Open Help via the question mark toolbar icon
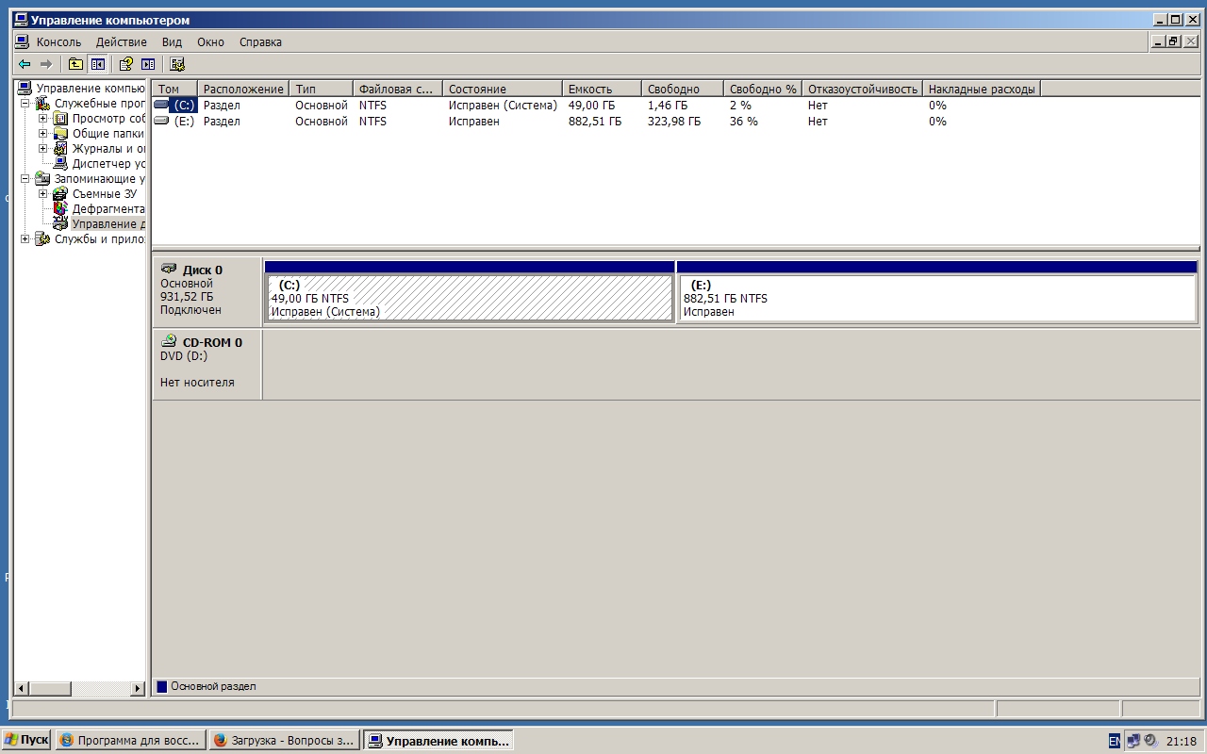This screenshot has width=1207, height=754. (x=125, y=64)
